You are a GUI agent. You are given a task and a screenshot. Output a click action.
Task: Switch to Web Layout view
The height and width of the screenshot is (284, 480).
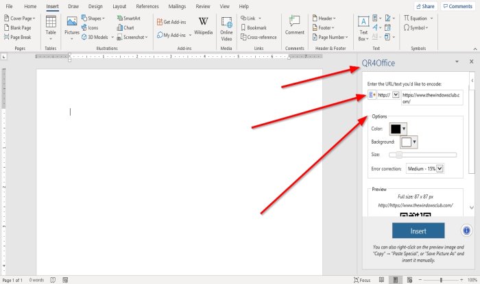click(x=409, y=280)
